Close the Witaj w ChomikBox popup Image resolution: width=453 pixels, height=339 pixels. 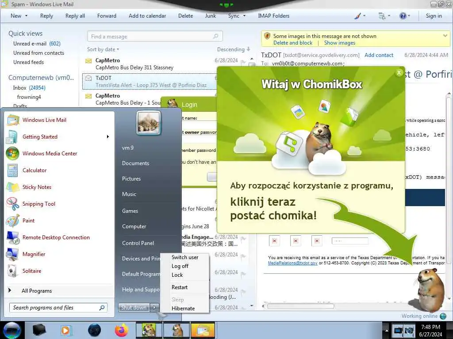coord(399,73)
